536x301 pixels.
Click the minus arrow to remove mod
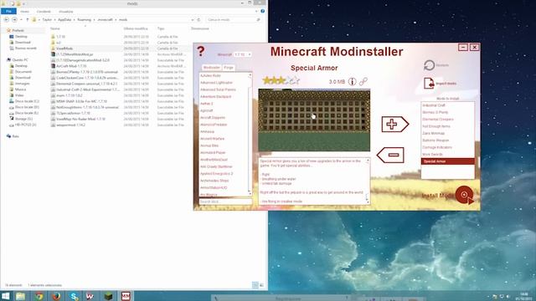(390, 155)
